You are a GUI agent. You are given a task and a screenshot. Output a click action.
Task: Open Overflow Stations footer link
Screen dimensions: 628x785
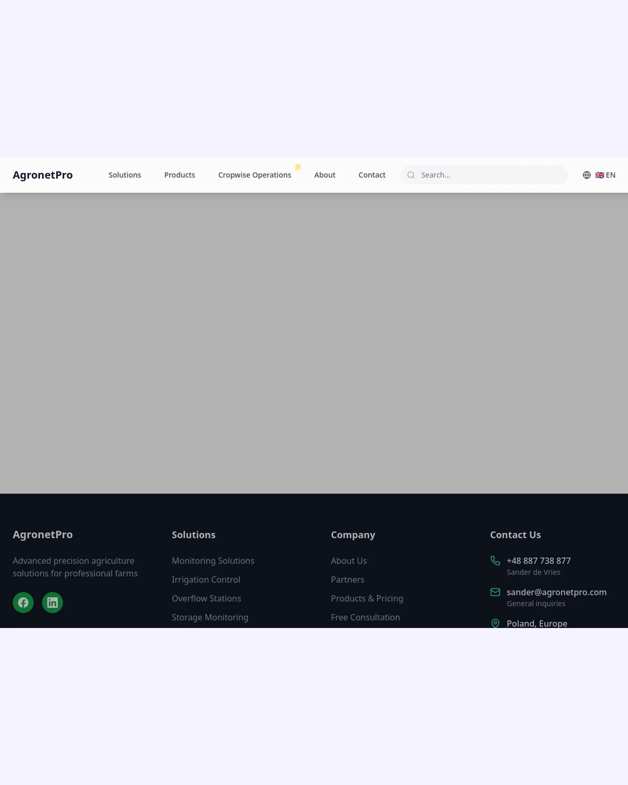point(206,599)
